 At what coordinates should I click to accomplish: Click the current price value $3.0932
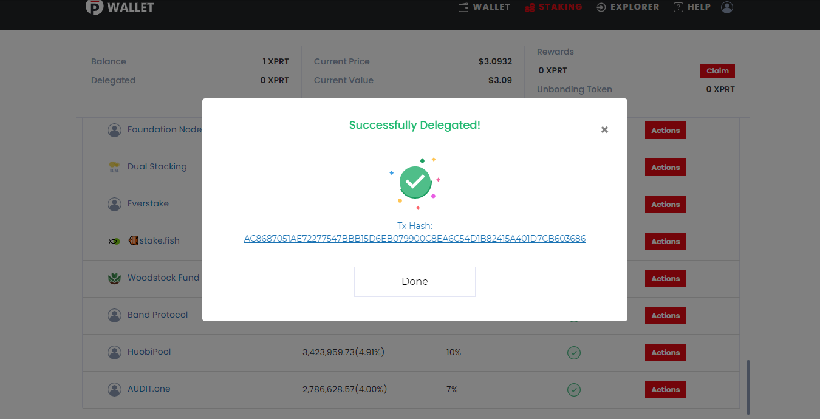(495, 61)
